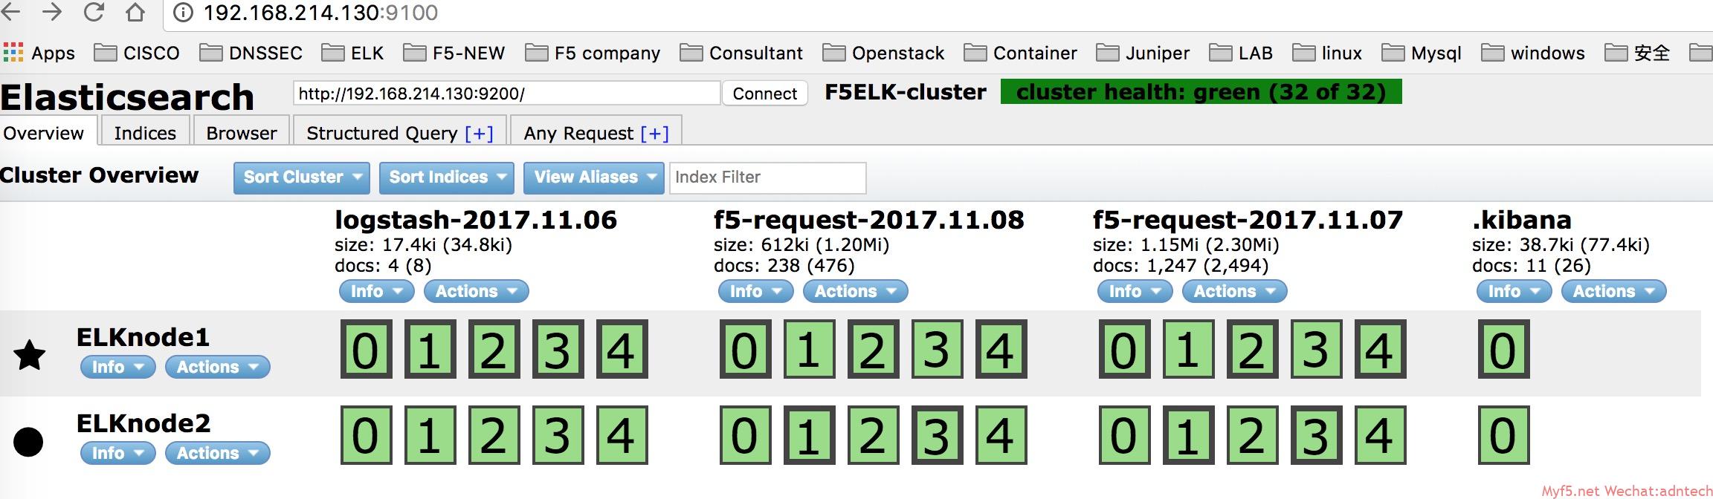Screen dimensions: 1713x499
Task: Open the Openstack bookmark folder
Action: point(883,53)
